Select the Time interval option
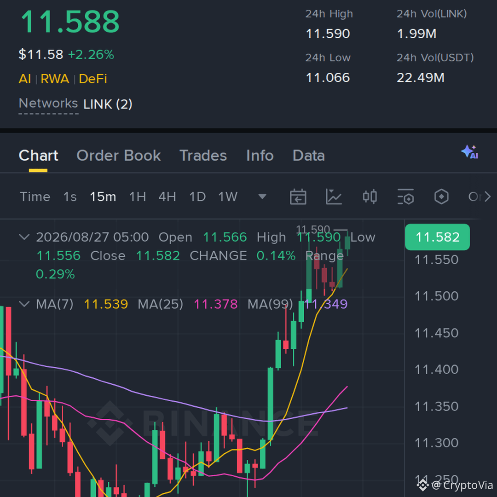Image resolution: width=497 pixels, height=497 pixels. [x=35, y=196]
